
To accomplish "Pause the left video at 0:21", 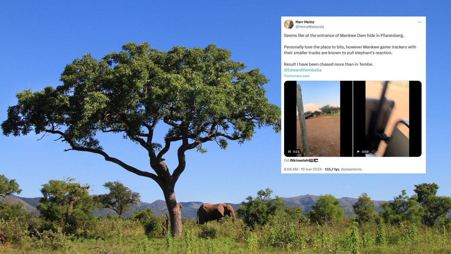I will [289, 152].
